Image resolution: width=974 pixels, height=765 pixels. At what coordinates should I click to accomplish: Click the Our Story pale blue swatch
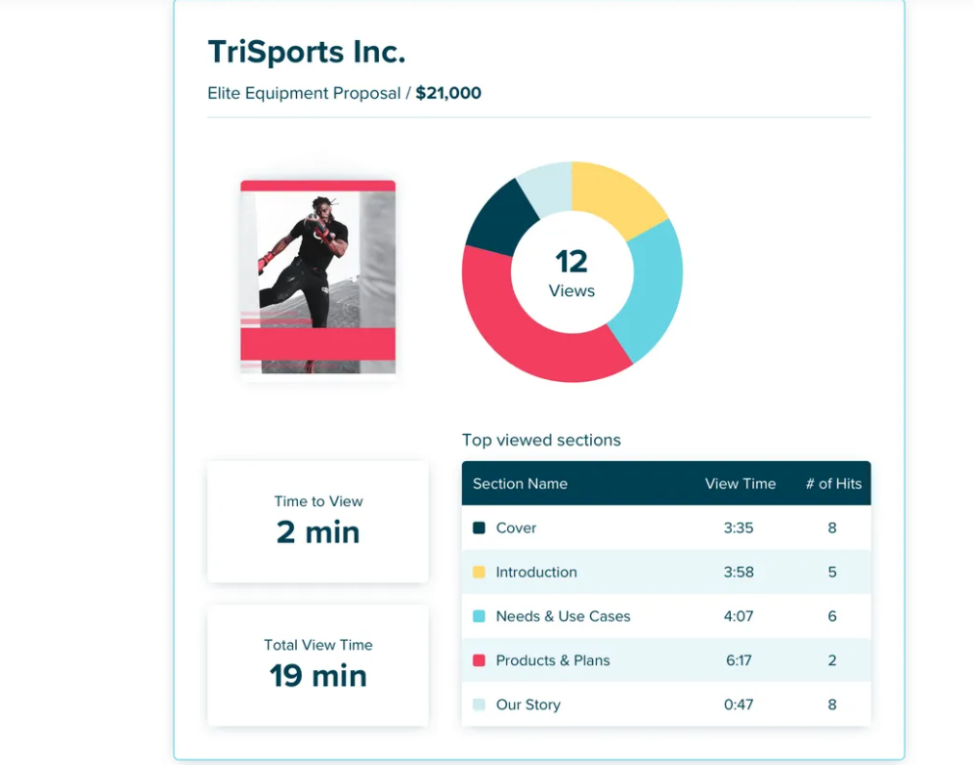click(x=479, y=704)
